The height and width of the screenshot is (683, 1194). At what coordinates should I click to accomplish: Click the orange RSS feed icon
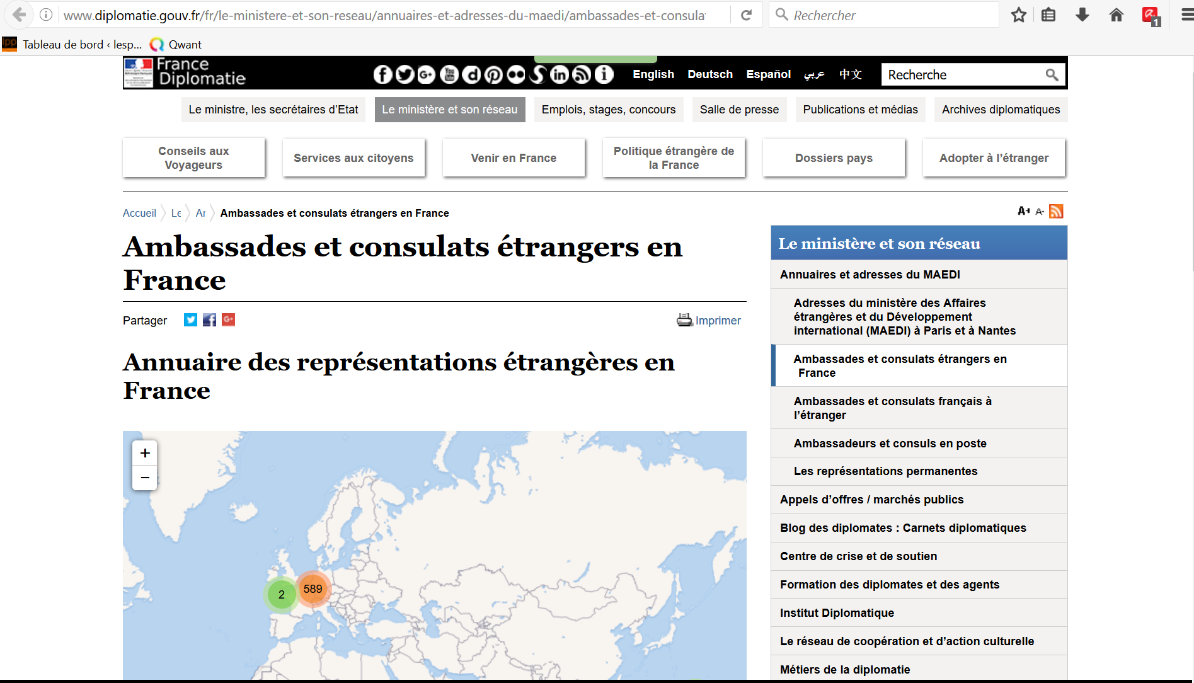[1056, 212]
